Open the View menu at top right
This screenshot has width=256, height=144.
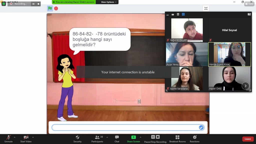point(249,4)
